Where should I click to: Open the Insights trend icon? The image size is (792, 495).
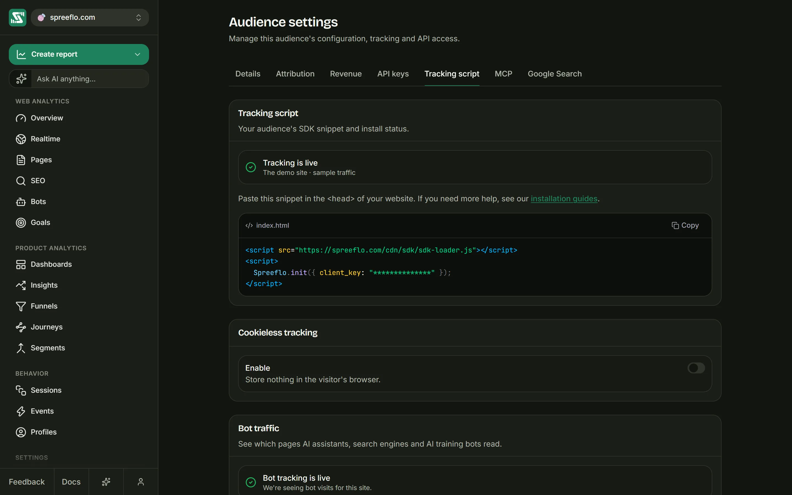pos(21,285)
